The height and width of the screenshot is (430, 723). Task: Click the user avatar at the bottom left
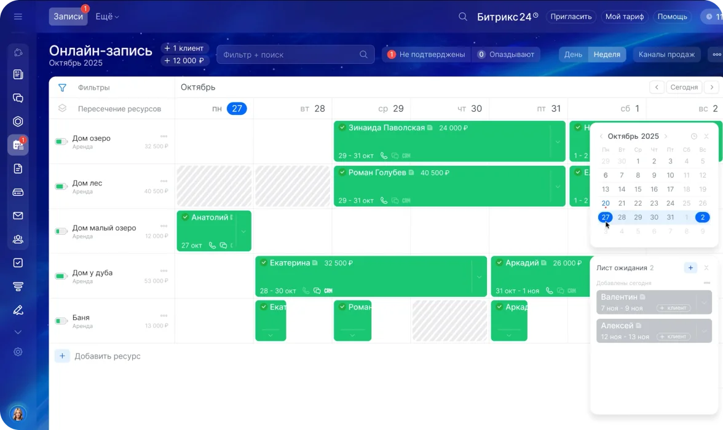coord(18,413)
